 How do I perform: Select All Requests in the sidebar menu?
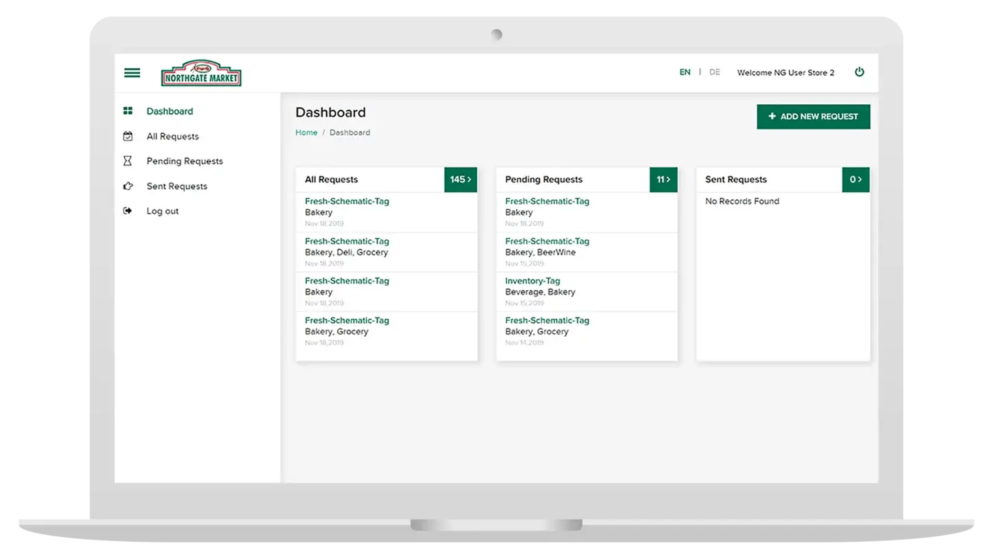point(172,136)
